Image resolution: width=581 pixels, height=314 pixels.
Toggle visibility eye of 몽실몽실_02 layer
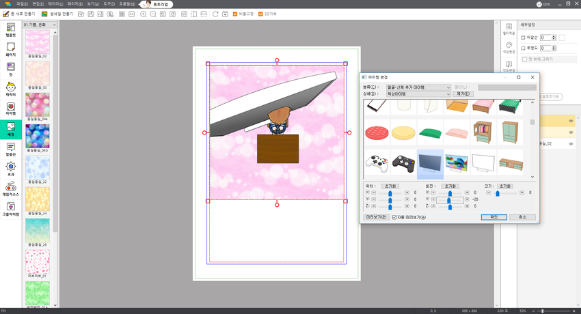point(571,143)
